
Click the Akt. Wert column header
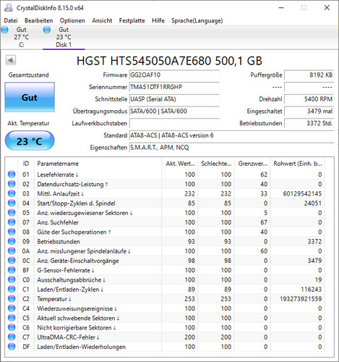pos(180,164)
